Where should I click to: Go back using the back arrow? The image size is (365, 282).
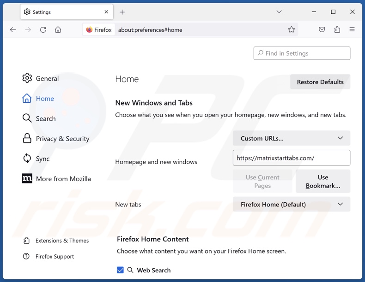coord(13,29)
